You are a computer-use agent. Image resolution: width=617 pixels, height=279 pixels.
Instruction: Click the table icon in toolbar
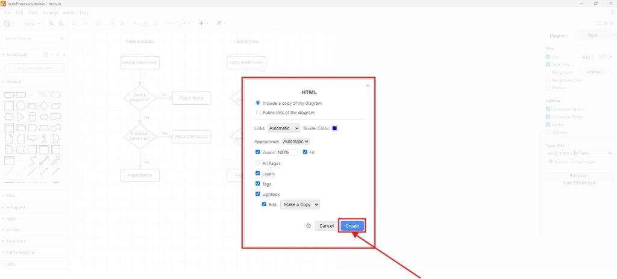click(219, 24)
